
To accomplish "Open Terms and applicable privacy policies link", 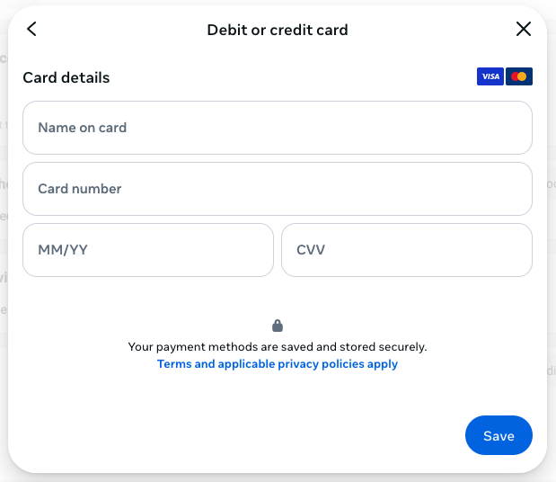I will (278, 364).
